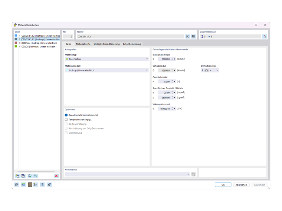
Task: Adjust the Querdehnzahl spinner
Action: [172, 81]
